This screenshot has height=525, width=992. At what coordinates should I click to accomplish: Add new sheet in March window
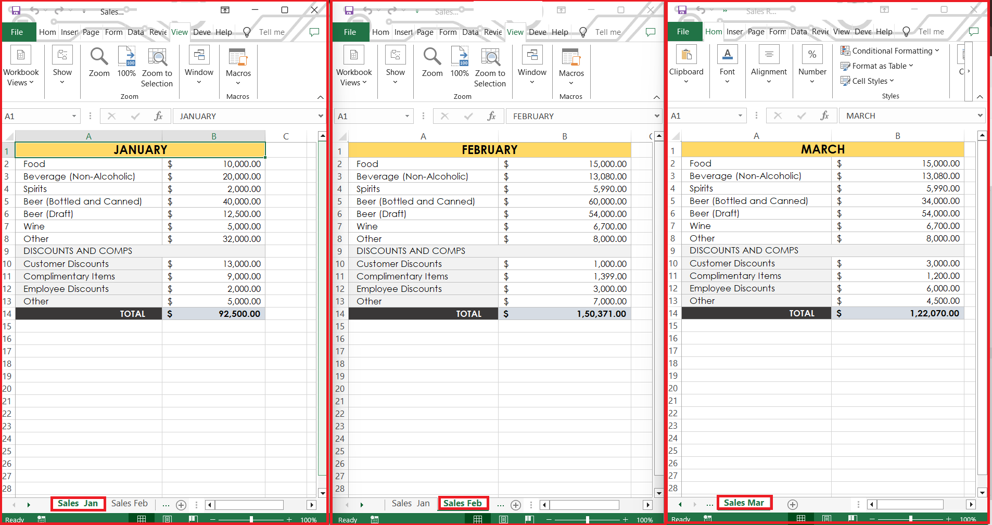[793, 504]
